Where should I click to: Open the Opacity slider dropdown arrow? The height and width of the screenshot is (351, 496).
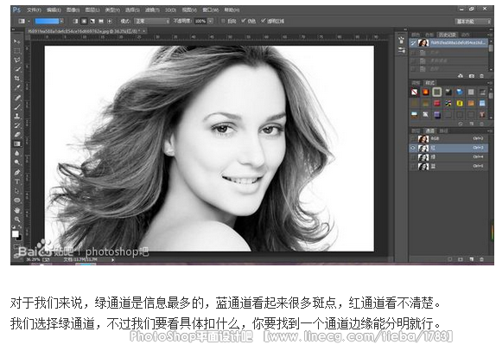point(210,22)
